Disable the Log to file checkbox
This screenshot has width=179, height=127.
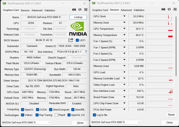pyautogui.click(x=95, y=115)
